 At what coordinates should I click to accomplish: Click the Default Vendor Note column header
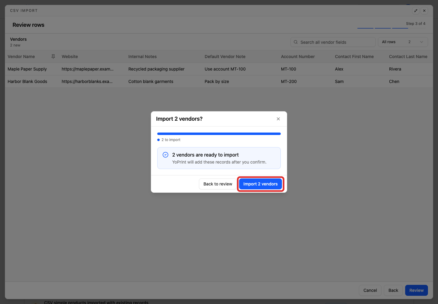(x=225, y=57)
